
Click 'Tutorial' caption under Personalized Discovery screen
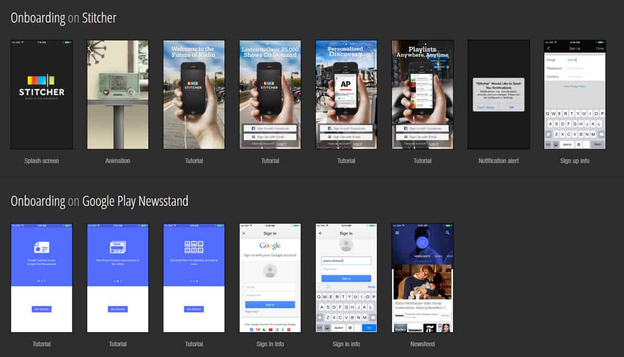[346, 161]
